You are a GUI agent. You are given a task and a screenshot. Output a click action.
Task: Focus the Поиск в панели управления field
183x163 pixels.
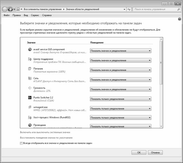coord(155,9)
